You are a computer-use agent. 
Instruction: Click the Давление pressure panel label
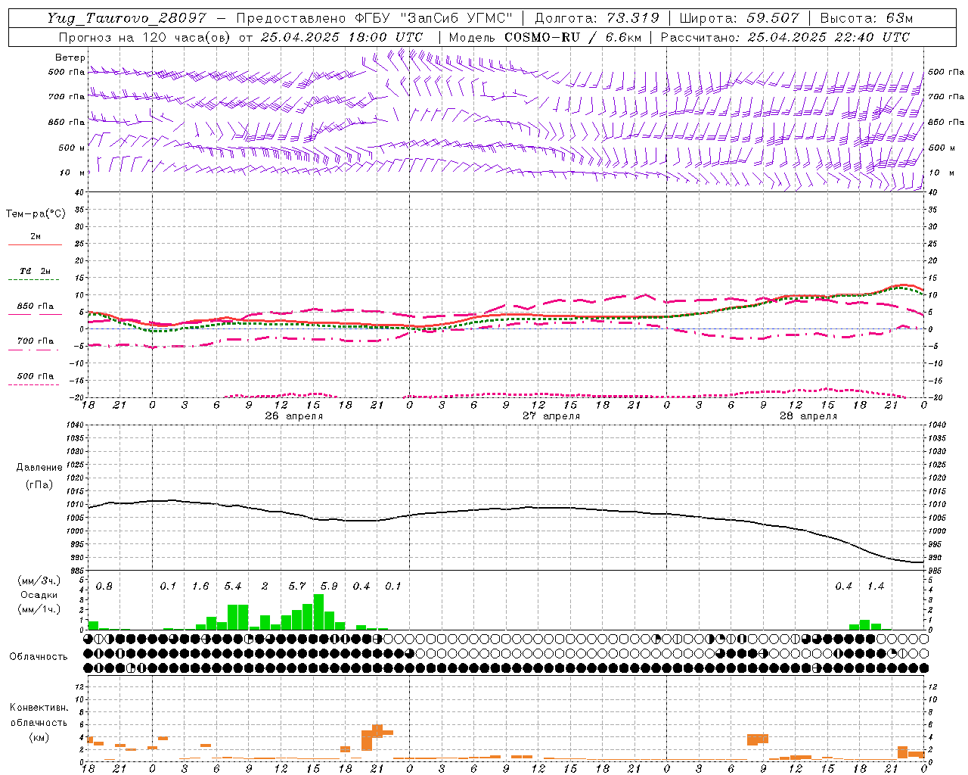(x=39, y=468)
